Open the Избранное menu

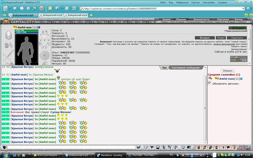[182, 3]
